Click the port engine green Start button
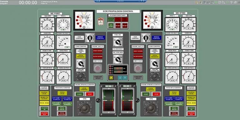The height and width of the screenshot is (120, 240). (79, 94)
